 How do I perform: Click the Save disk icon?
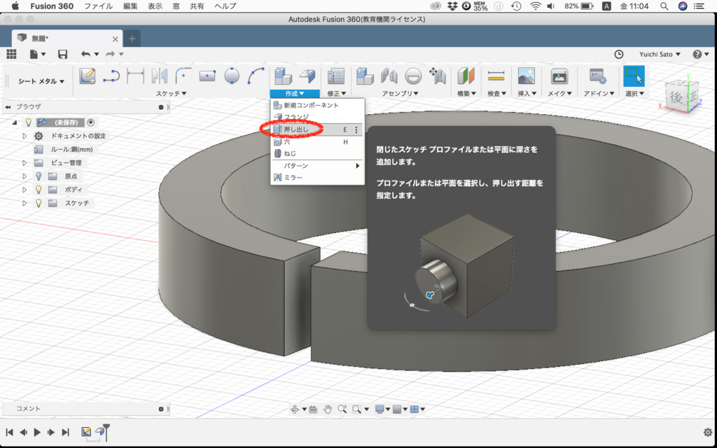point(62,54)
